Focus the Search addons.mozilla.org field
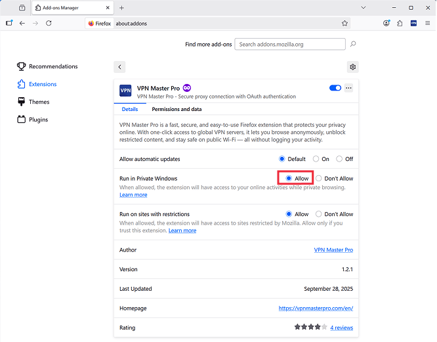The width and height of the screenshot is (437, 342). 290,44
